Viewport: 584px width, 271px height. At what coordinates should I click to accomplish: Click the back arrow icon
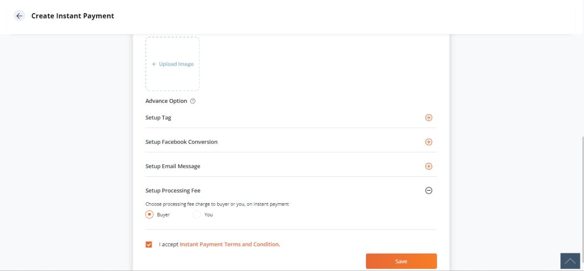(x=19, y=16)
